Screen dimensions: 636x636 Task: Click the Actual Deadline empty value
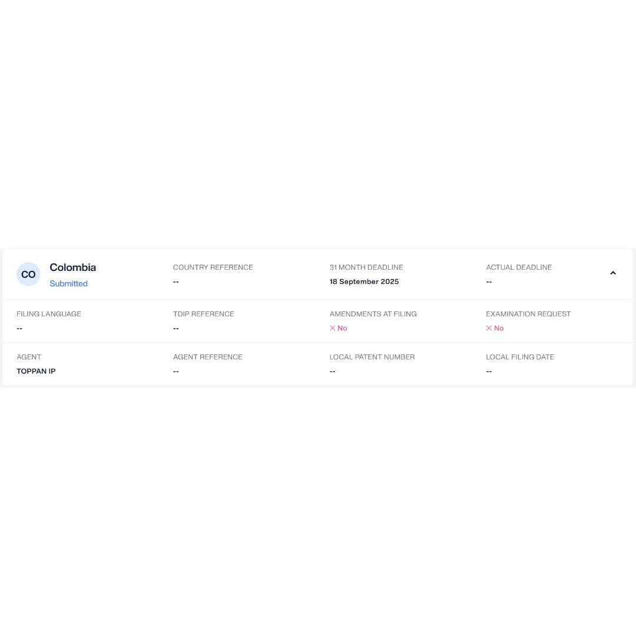click(489, 281)
